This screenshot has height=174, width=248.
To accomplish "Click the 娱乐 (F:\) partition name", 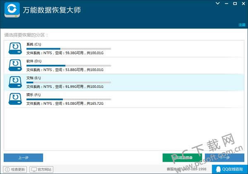I will click(x=33, y=95).
